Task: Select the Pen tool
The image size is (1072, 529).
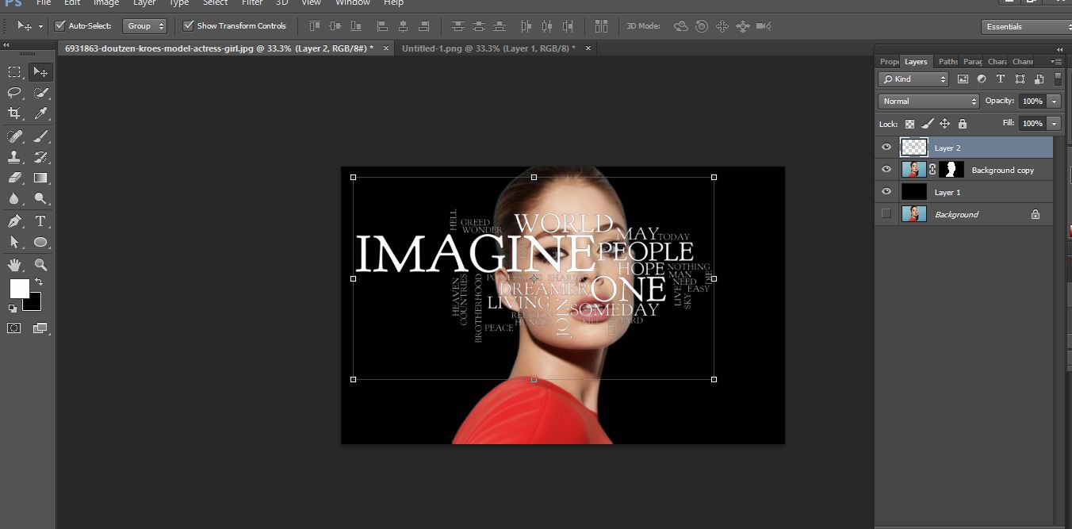Action: [13, 222]
